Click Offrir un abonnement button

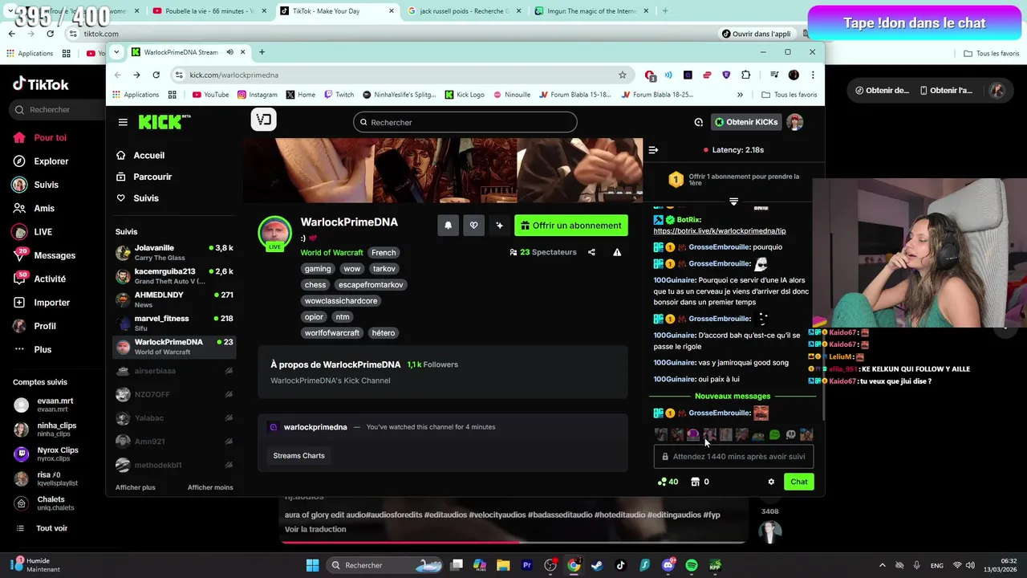(571, 226)
